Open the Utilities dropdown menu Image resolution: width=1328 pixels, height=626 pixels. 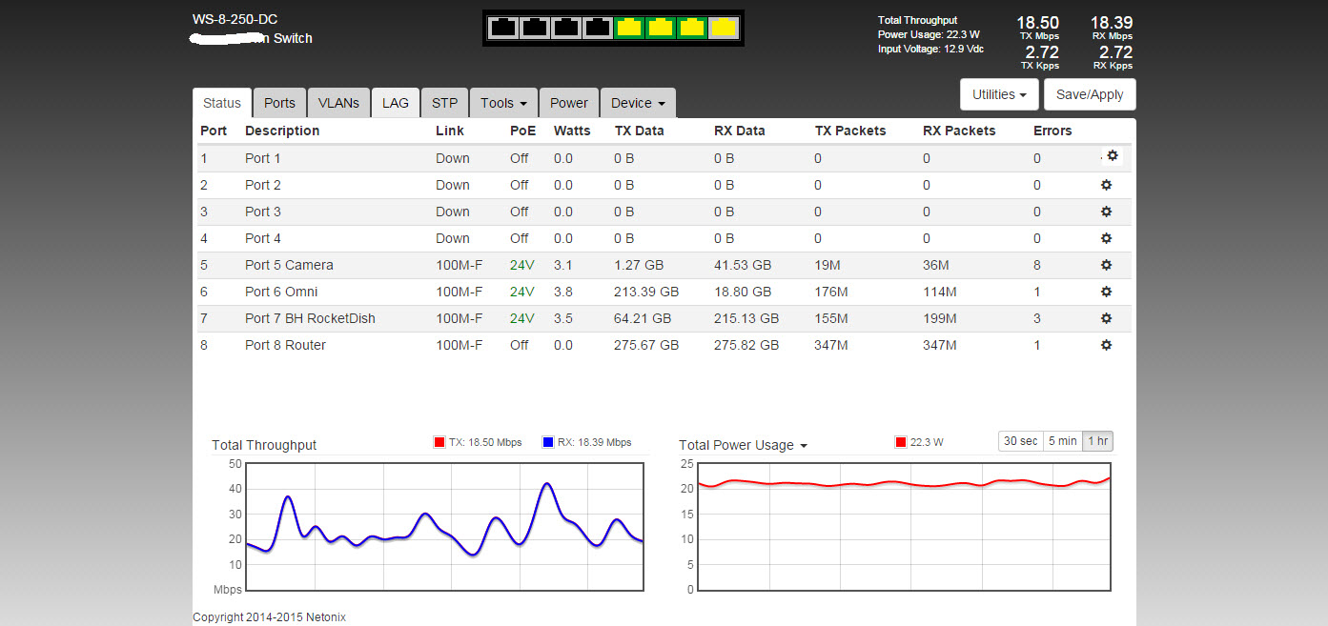[x=999, y=94]
